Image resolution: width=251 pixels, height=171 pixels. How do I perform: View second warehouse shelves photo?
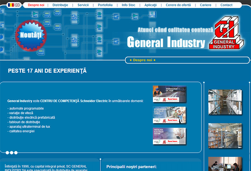(225, 136)
